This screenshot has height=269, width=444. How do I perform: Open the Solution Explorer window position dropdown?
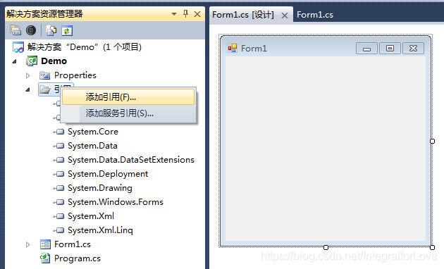click(x=174, y=14)
